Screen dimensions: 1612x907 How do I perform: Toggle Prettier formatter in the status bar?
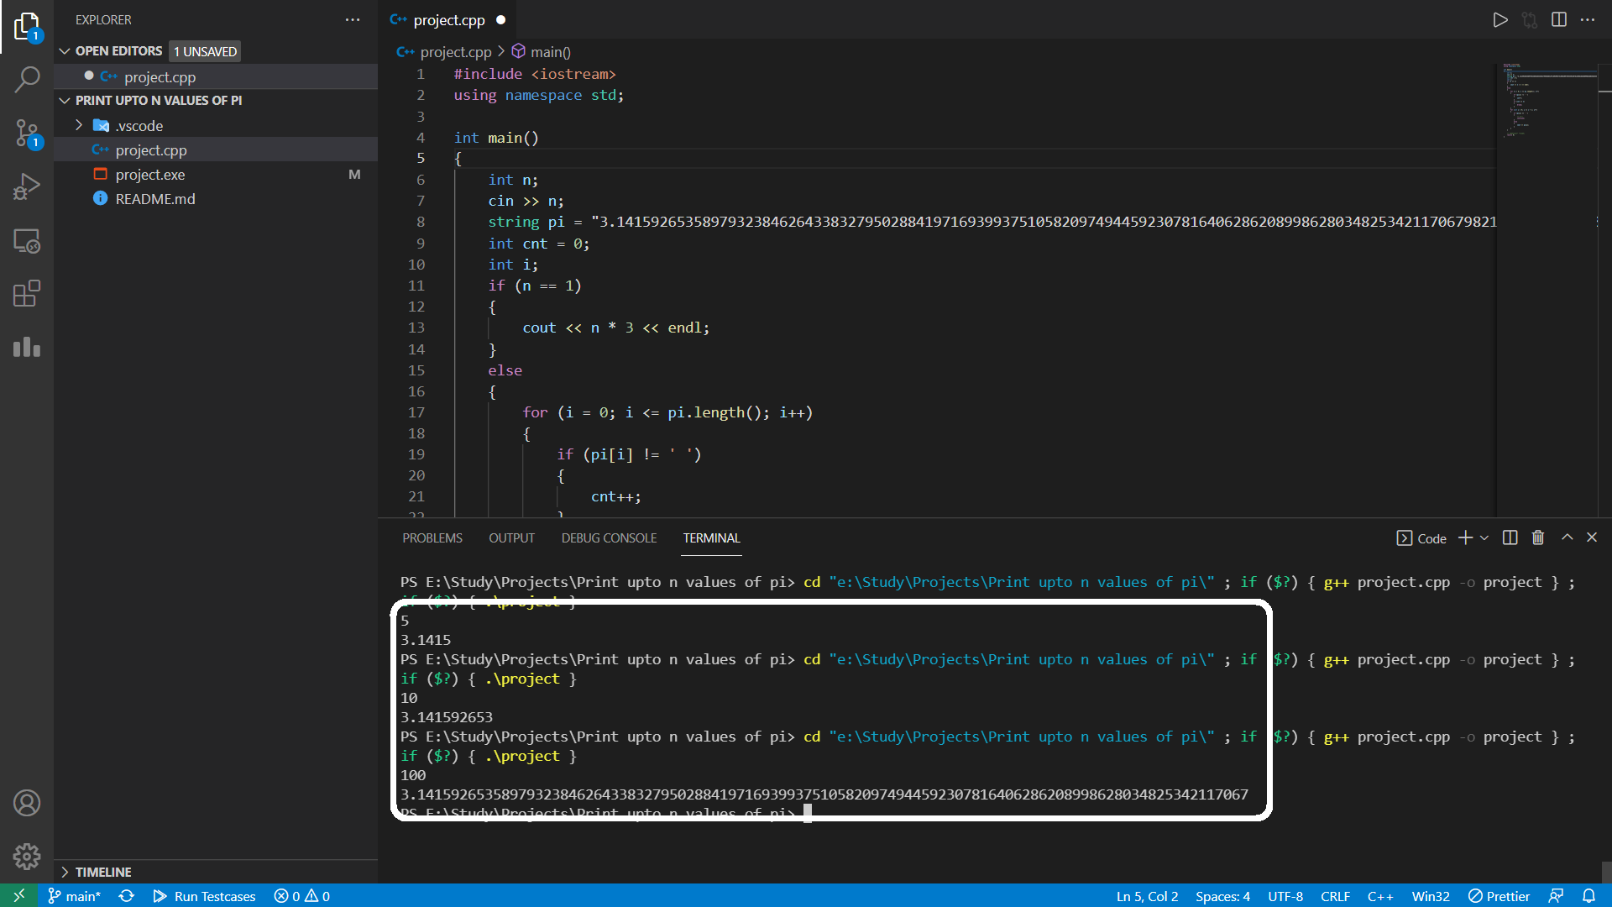point(1499,896)
